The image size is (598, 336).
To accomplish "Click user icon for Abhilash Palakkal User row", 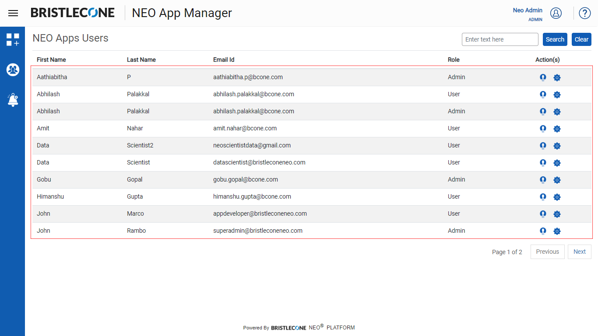I will [543, 94].
